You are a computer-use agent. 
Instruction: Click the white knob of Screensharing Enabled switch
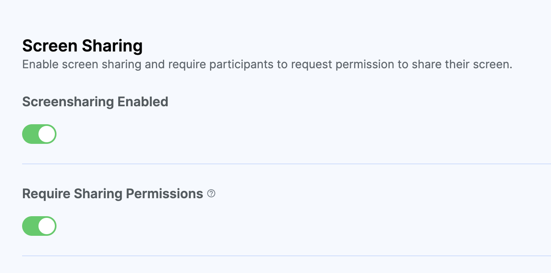[x=47, y=134]
